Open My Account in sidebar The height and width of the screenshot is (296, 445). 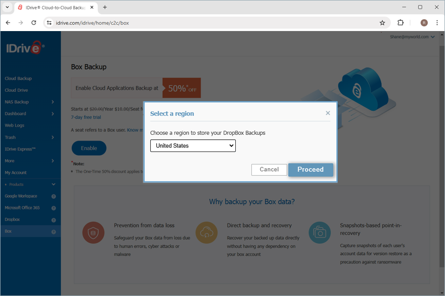(x=16, y=173)
